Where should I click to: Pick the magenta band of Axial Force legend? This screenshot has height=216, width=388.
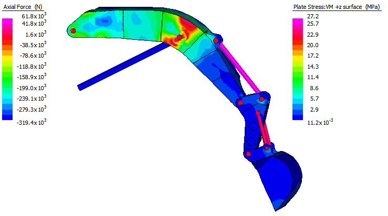[x=7, y=21]
